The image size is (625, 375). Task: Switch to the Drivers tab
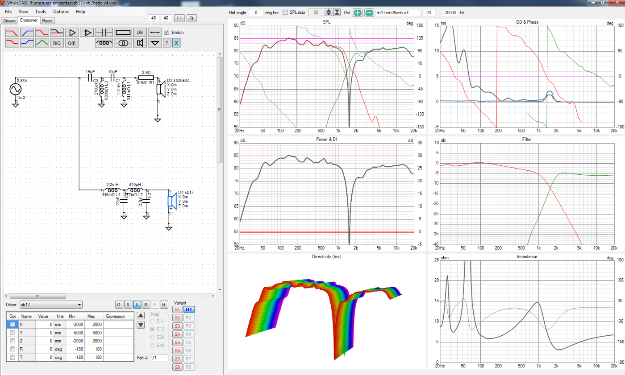9,21
